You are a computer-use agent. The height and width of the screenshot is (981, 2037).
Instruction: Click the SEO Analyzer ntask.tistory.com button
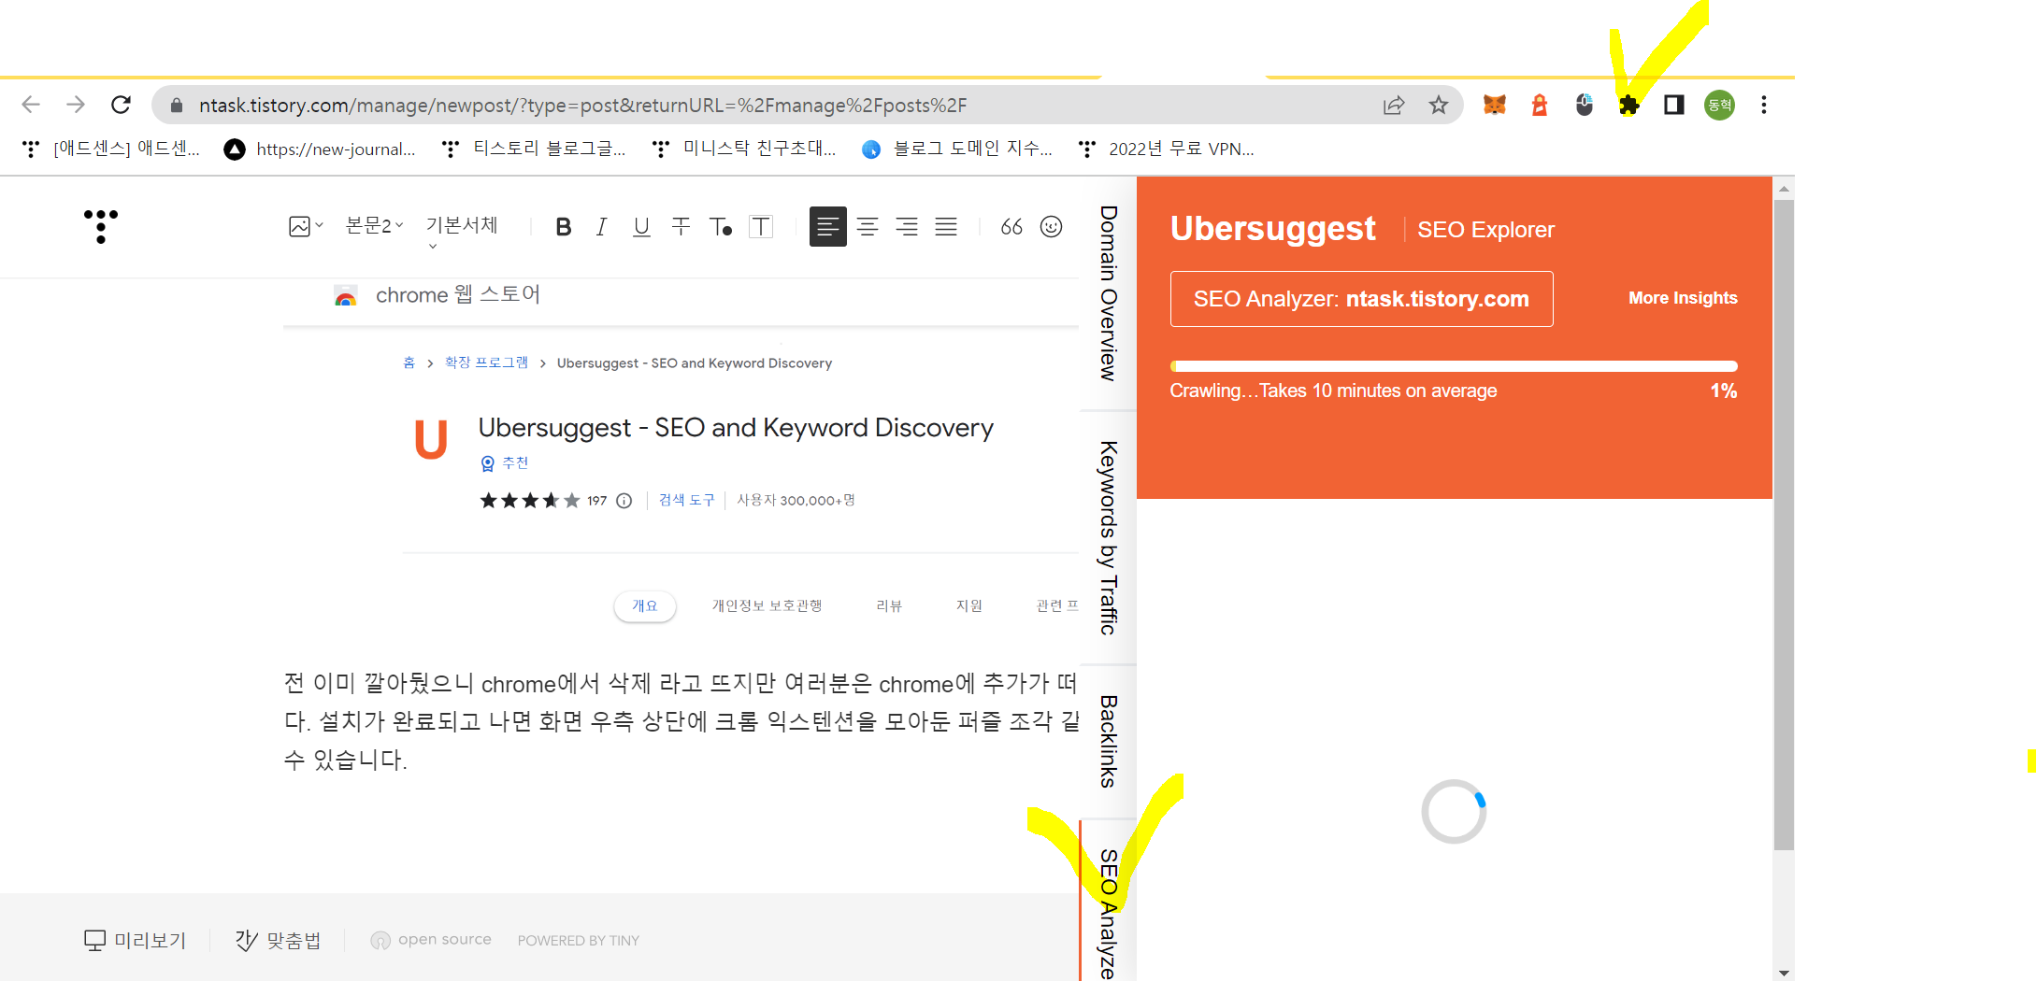click(x=1361, y=299)
